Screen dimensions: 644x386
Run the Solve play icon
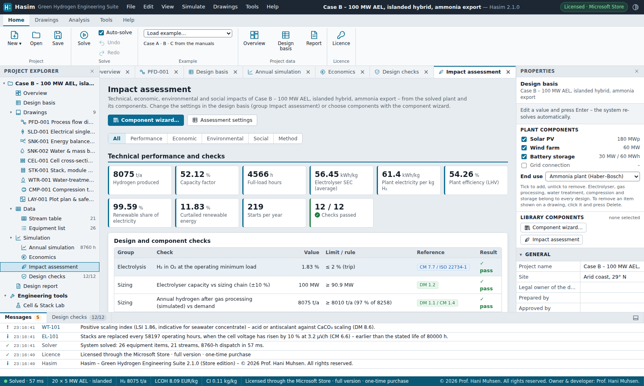coord(84,35)
